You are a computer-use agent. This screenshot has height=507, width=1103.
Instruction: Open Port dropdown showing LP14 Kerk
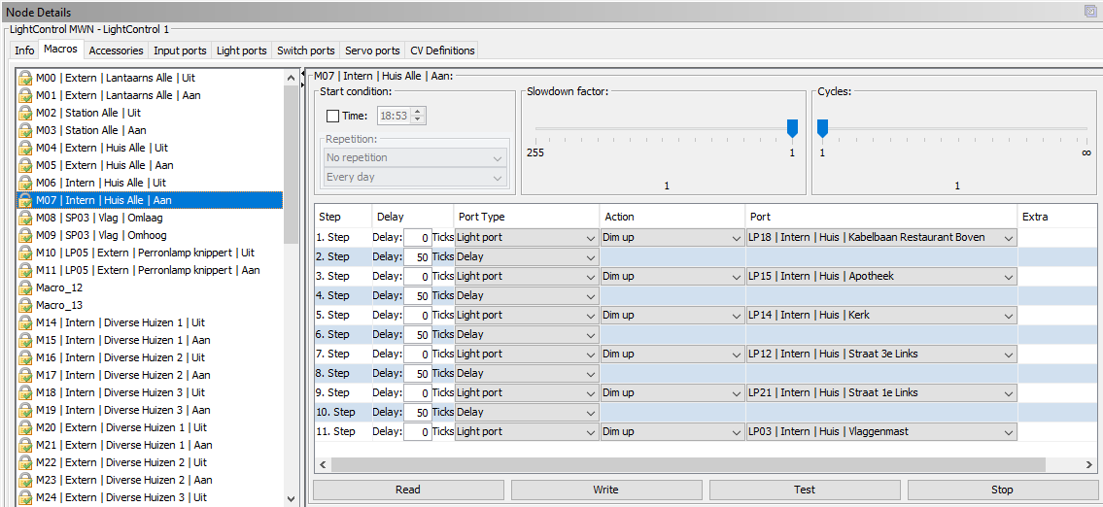[881, 315]
